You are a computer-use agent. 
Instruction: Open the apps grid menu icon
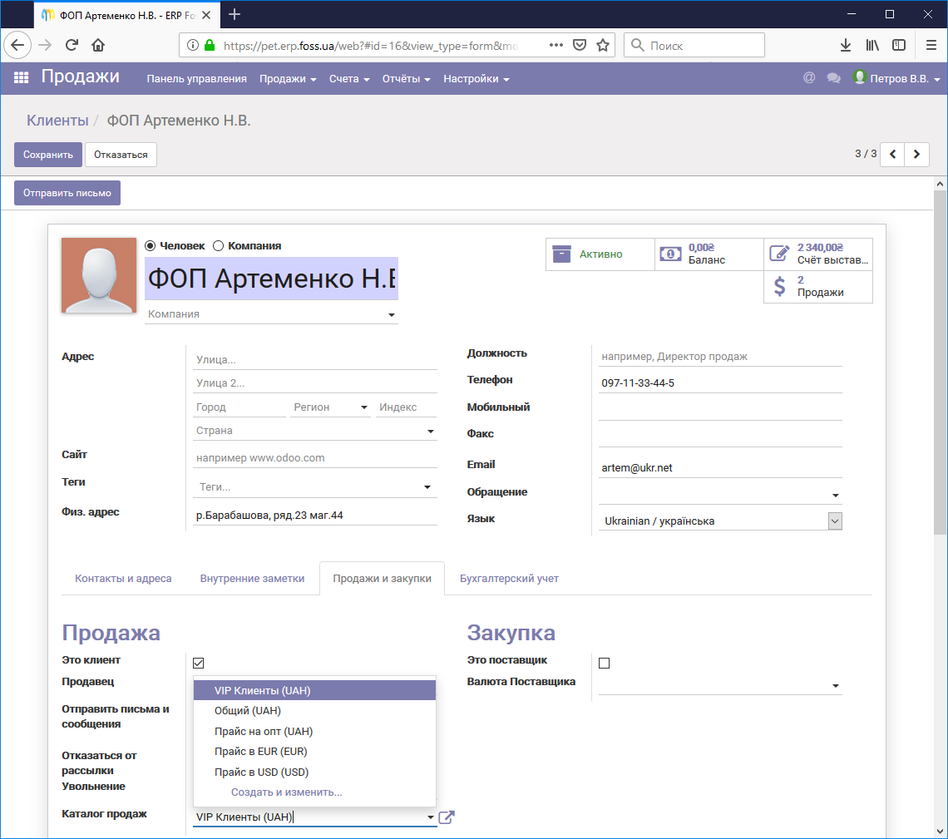point(21,78)
